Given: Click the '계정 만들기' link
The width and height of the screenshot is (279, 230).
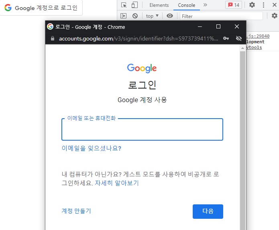Looking at the screenshot, I should (x=76, y=211).
